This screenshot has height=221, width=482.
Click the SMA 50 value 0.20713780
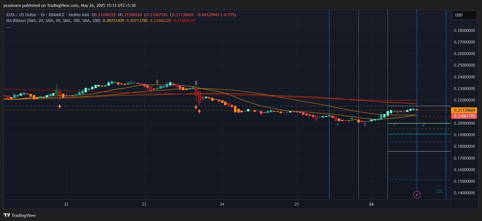coord(137,21)
